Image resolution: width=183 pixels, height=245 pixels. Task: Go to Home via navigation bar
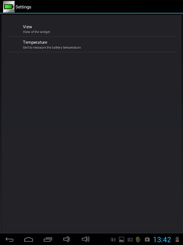[x=29, y=239]
